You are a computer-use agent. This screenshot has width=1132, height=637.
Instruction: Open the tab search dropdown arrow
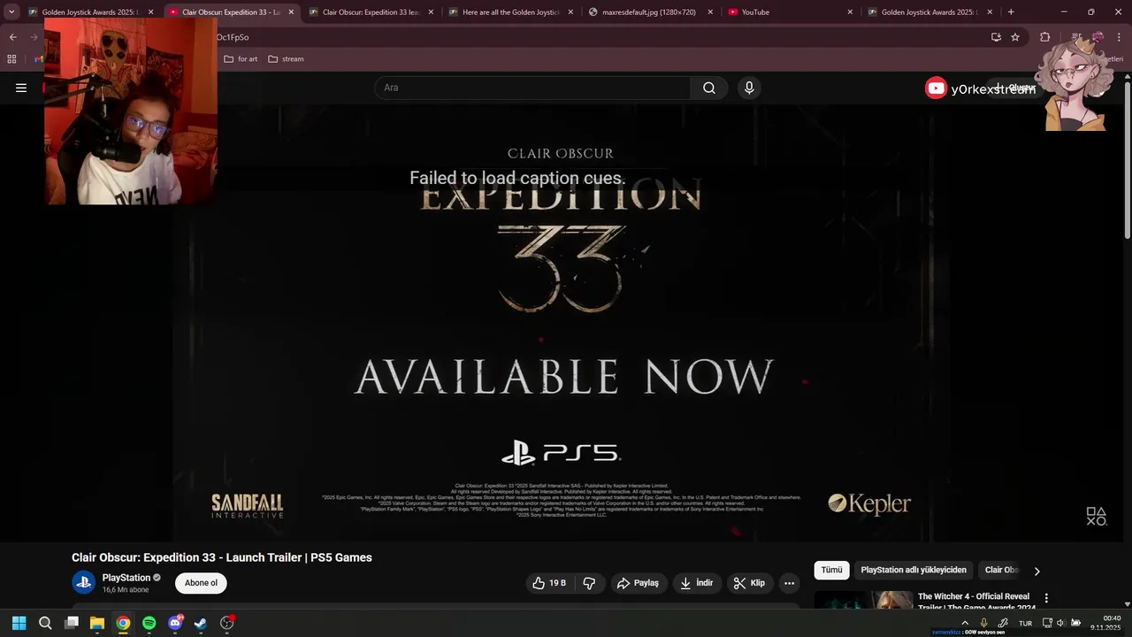[x=11, y=12]
